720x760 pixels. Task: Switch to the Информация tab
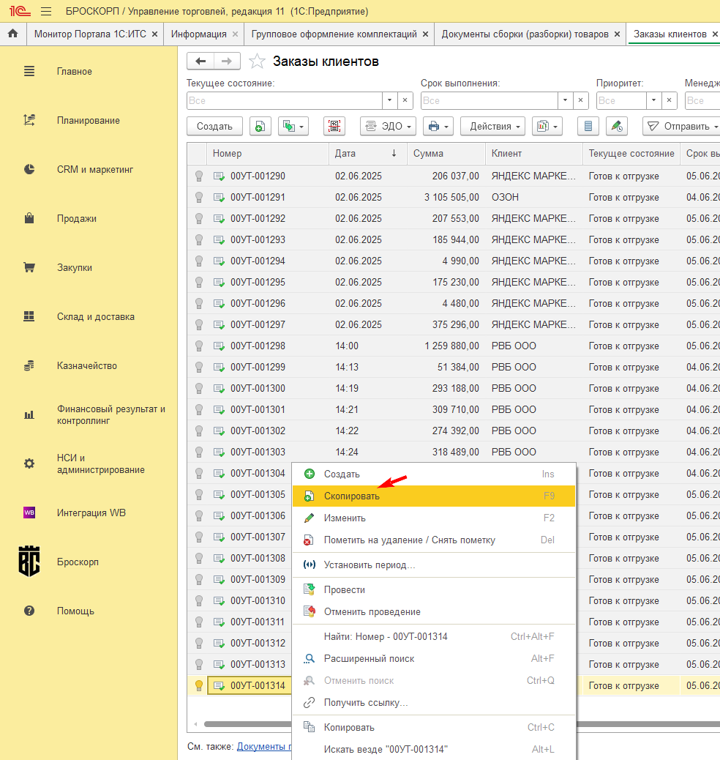198,34
